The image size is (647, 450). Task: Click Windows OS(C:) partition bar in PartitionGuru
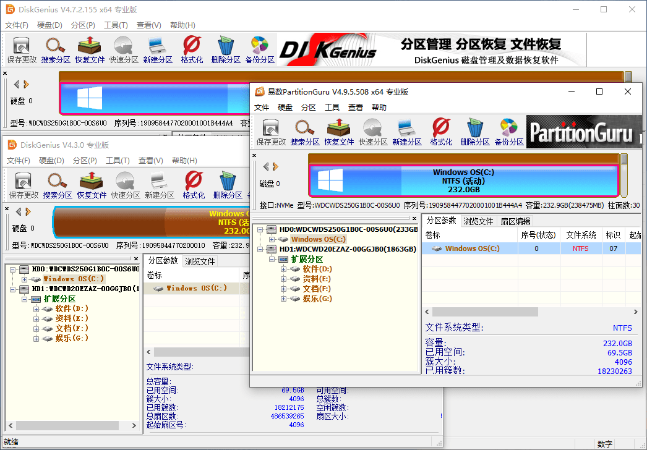pos(463,180)
